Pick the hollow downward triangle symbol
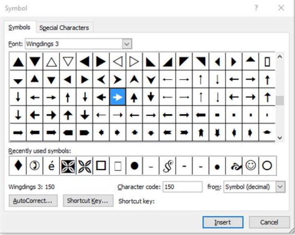 (68, 62)
